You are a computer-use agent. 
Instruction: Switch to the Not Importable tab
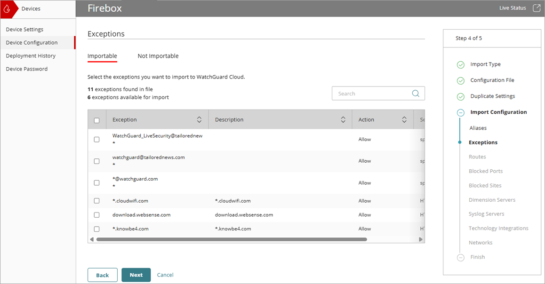(x=158, y=56)
